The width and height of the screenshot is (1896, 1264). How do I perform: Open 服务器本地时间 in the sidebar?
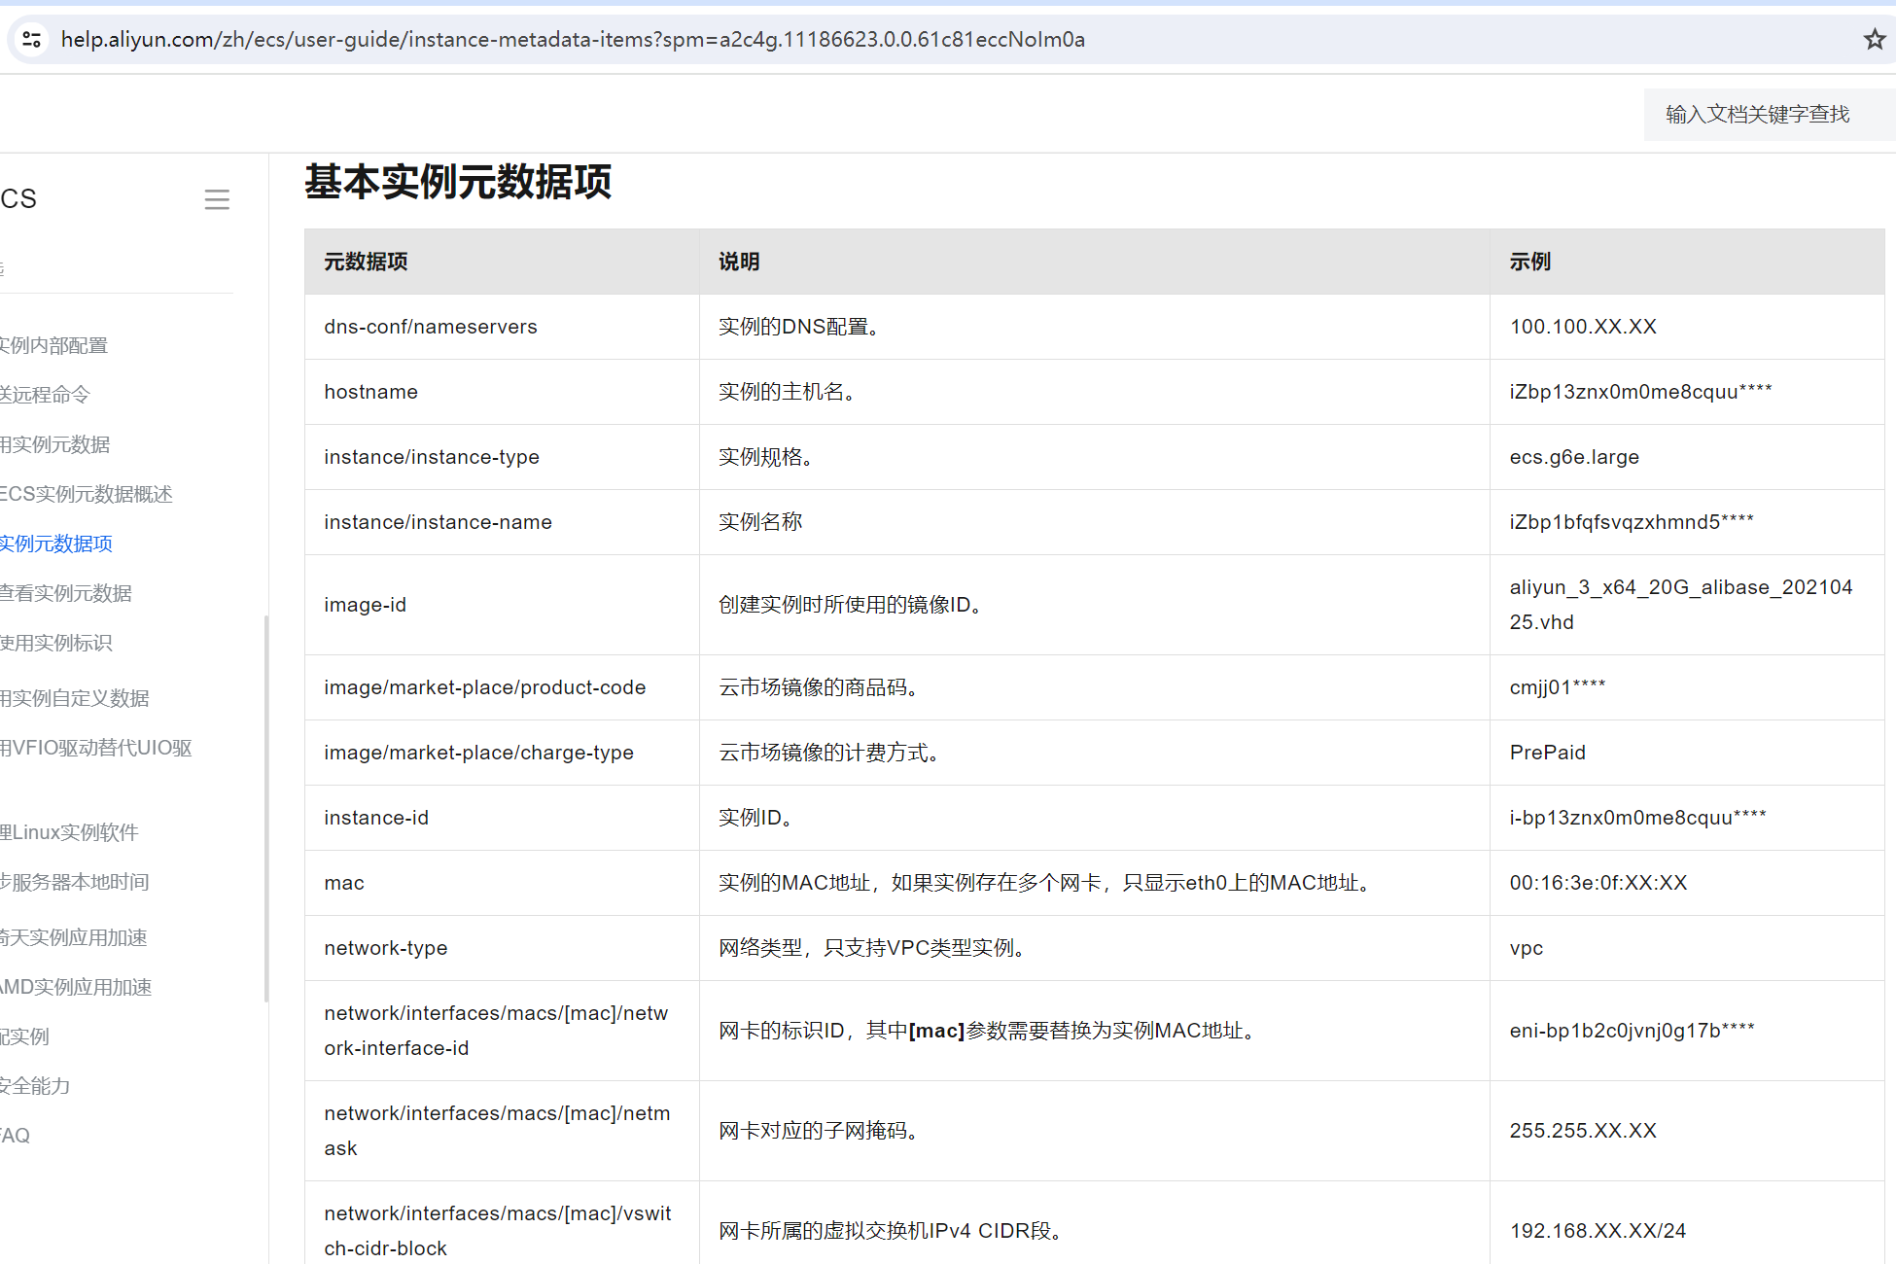click(76, 882)
